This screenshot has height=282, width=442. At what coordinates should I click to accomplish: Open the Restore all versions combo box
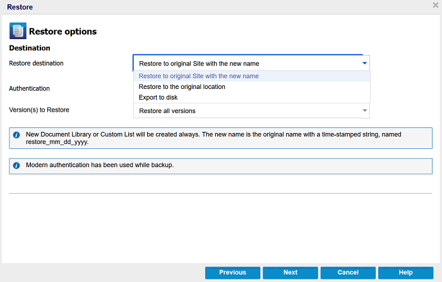251,110
